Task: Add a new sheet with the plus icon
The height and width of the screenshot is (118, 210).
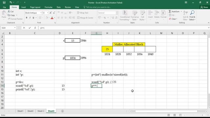Action: pyautogui.click(x=62, y=111)
